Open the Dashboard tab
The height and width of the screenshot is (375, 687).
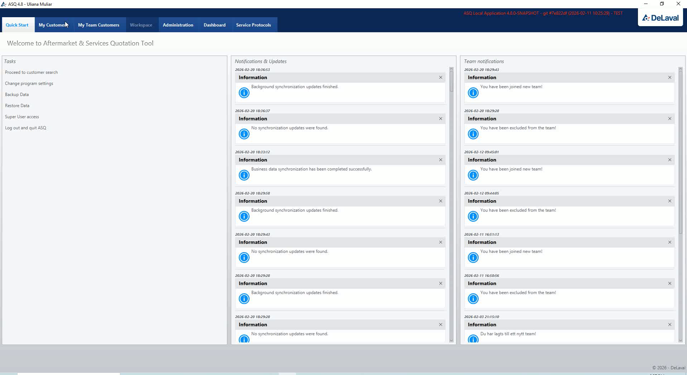point(215,25)
